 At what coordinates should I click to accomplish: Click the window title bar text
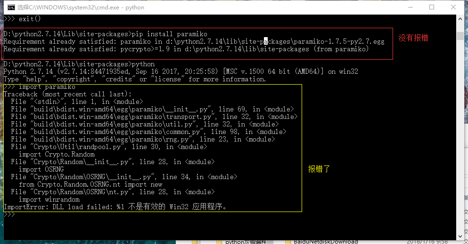[81, 8]
